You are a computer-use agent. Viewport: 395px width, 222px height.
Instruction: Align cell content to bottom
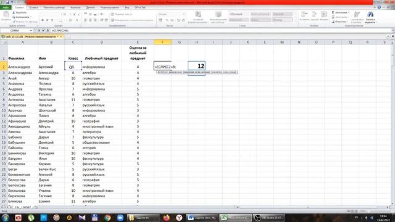[x=95, y=14]
